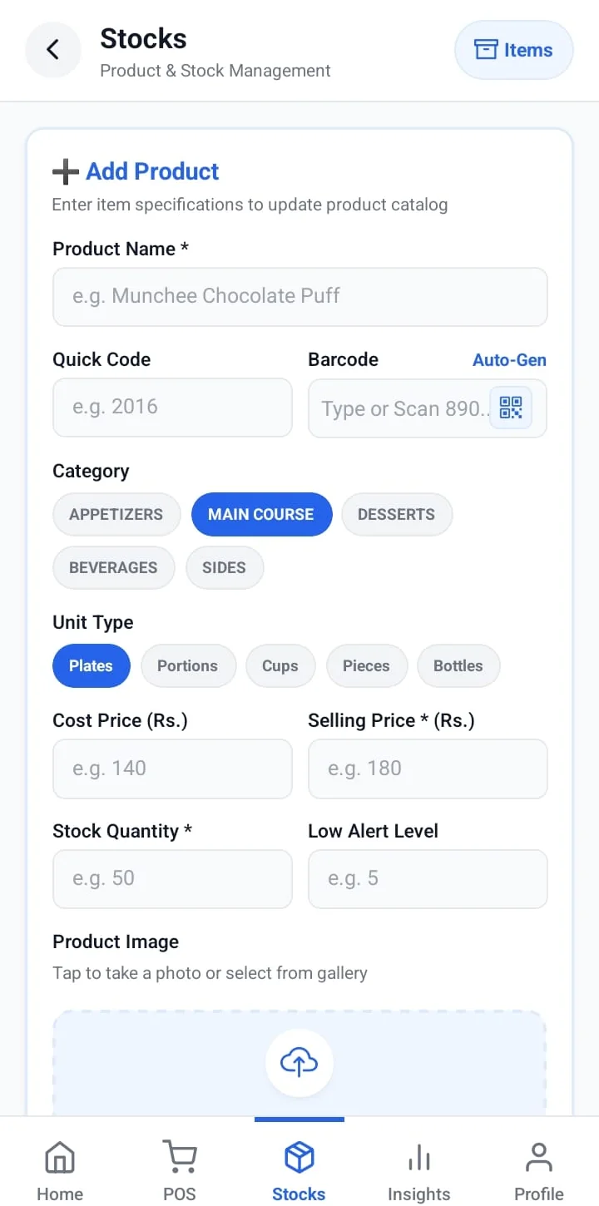Focus the Selling Price field
This screenshot has height=1206, width=599.
click(428, 769)
